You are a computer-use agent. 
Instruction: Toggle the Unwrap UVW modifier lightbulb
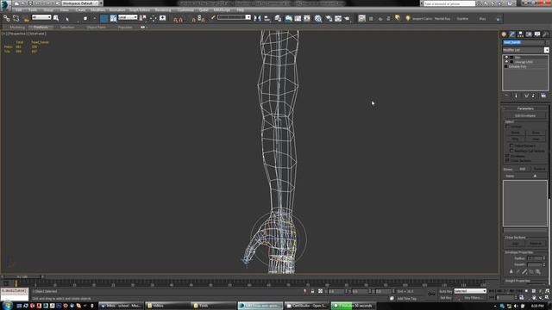click(506, 62)
